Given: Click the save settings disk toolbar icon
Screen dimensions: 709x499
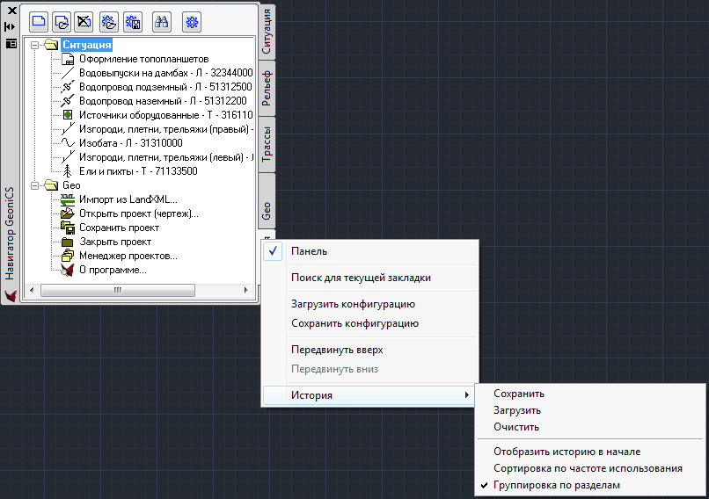Looking at the screenshot, I should [132, 21].
